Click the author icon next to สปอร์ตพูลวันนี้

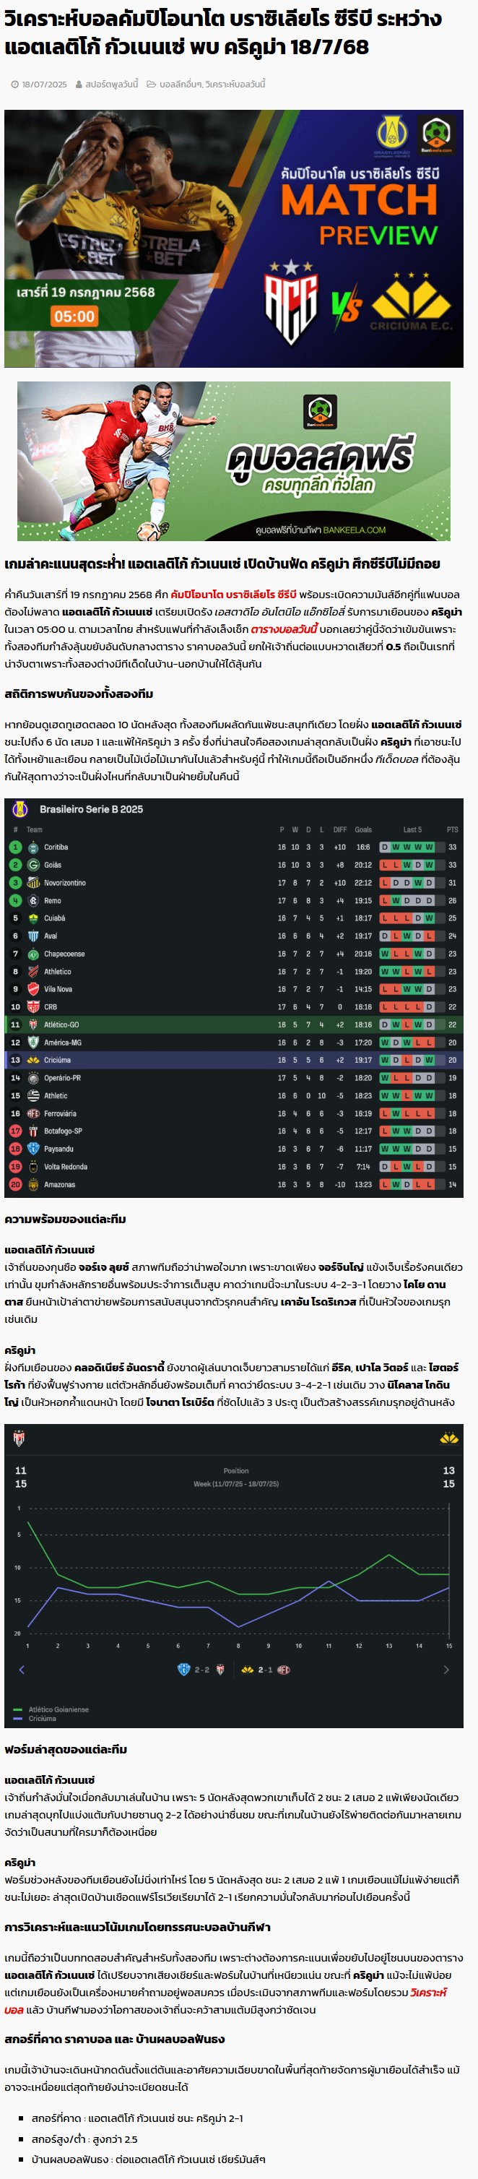tap(79, 85)
